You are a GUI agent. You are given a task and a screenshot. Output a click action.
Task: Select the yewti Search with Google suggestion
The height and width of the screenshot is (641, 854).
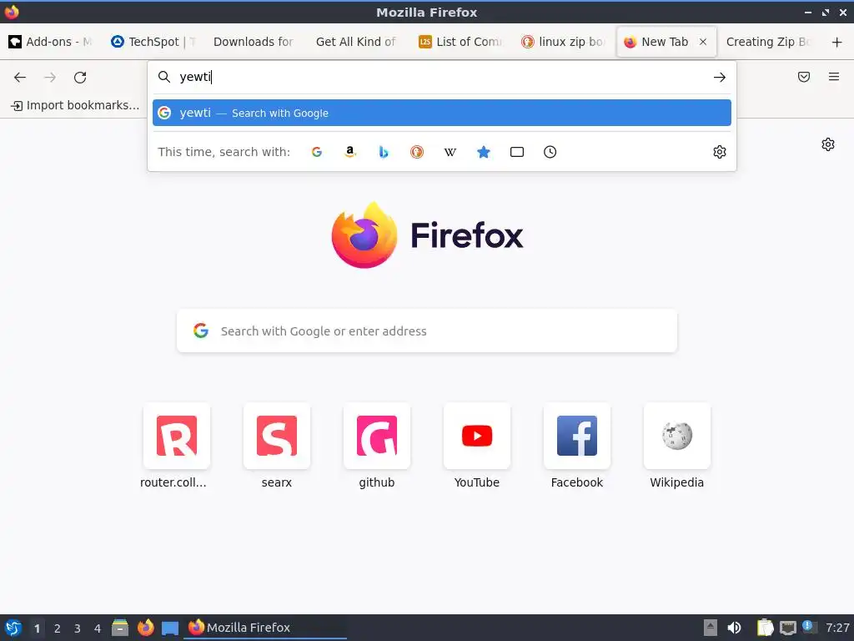point(442,113)
